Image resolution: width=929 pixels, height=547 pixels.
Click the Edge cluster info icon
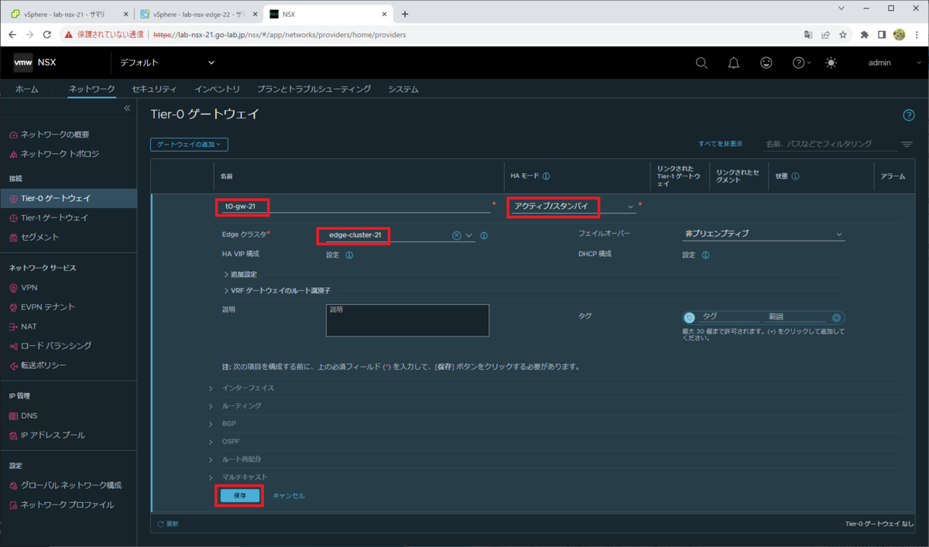pos(484,235)
